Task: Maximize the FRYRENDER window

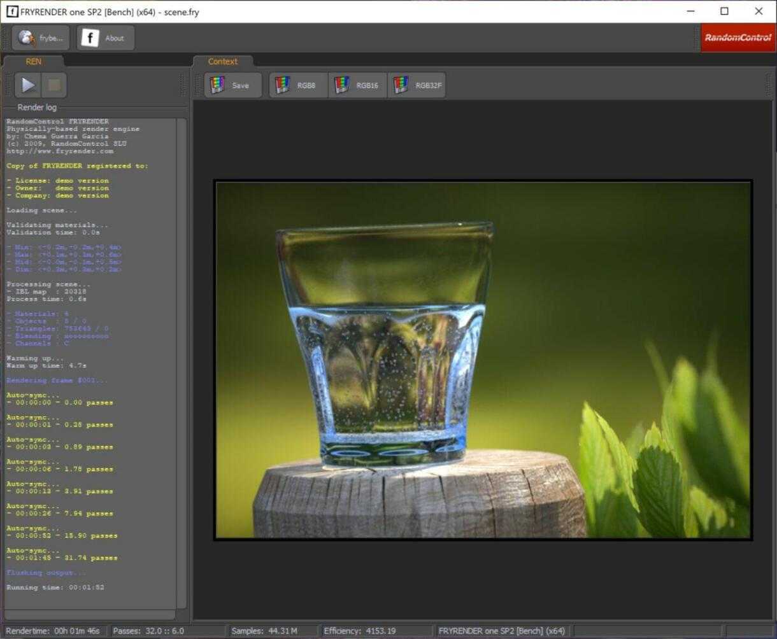Action: [724, 11]
